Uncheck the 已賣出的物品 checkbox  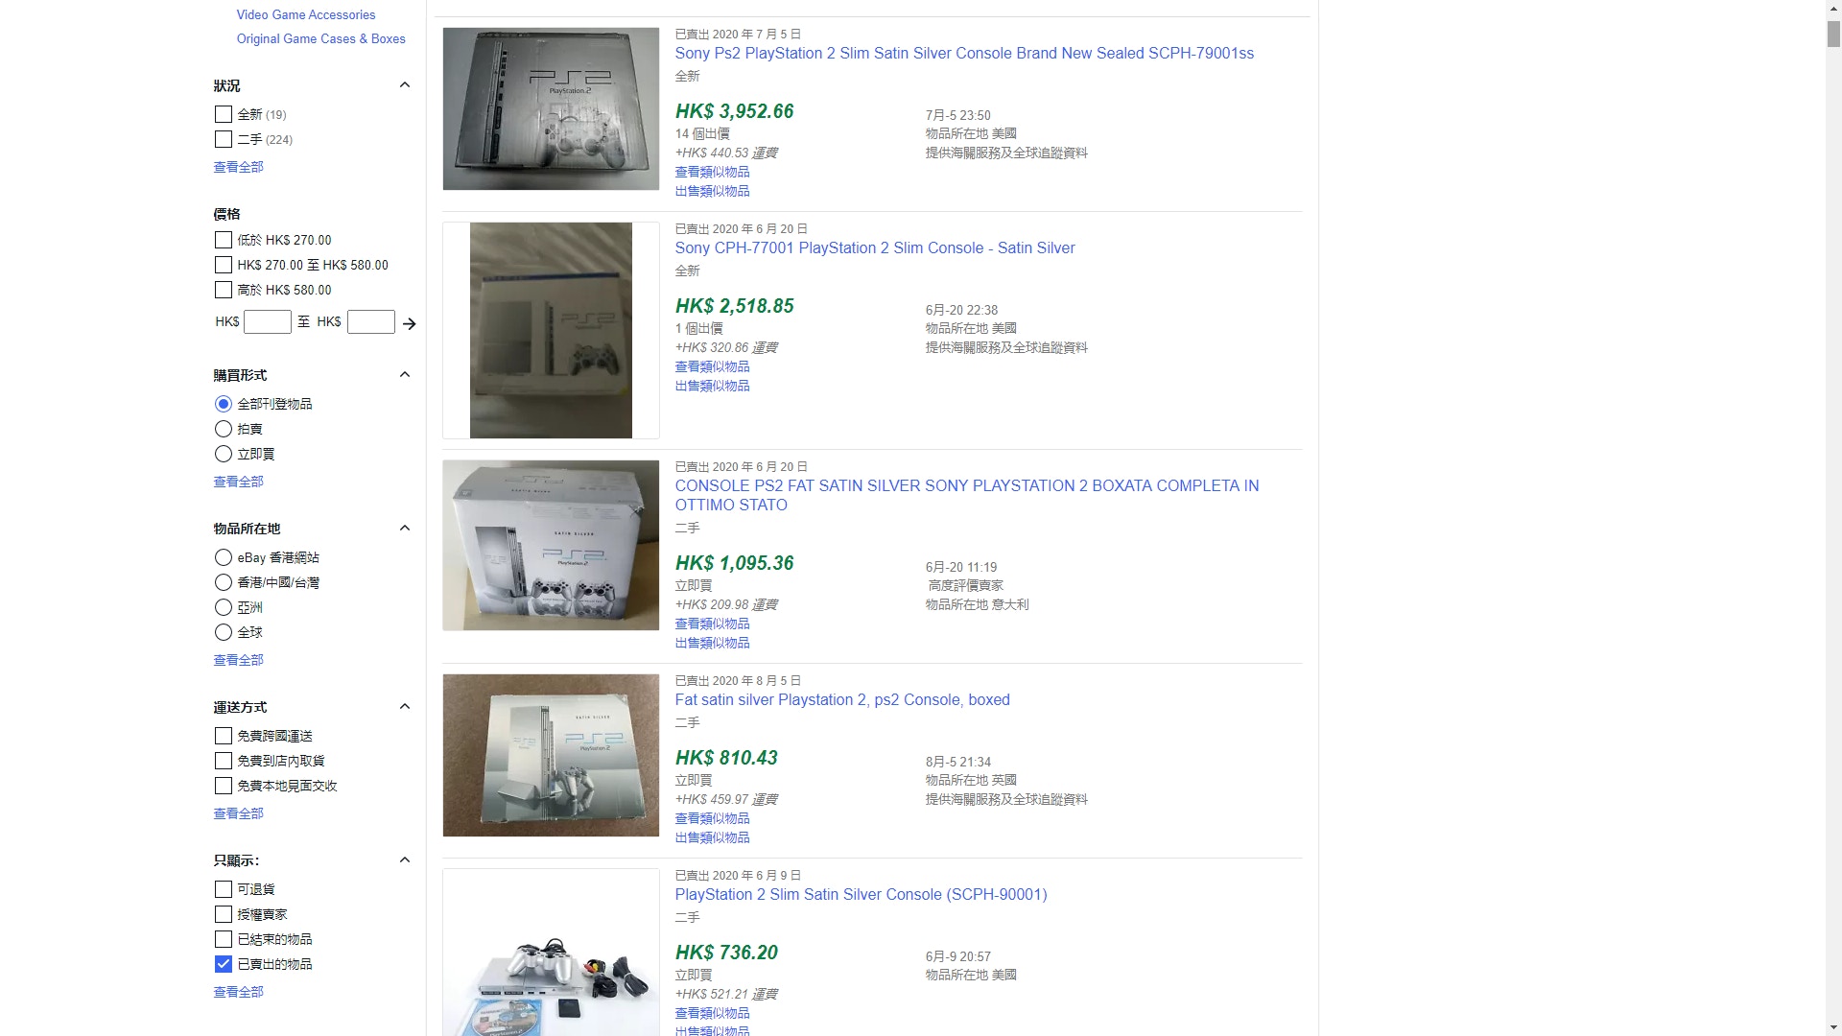[x=224, y=964]
